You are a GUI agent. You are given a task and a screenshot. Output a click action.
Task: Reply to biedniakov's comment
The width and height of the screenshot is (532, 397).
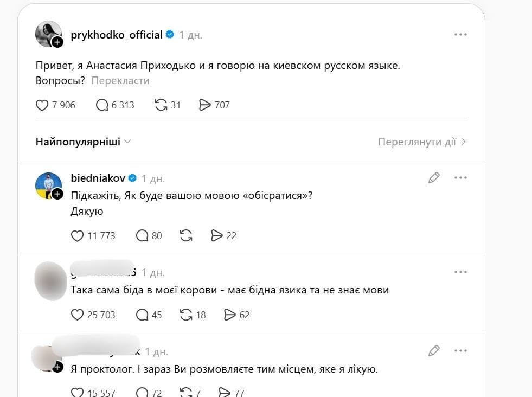[x=142, y=236]
